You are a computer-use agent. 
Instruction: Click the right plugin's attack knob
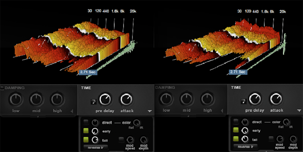click(x=276, y=99)
